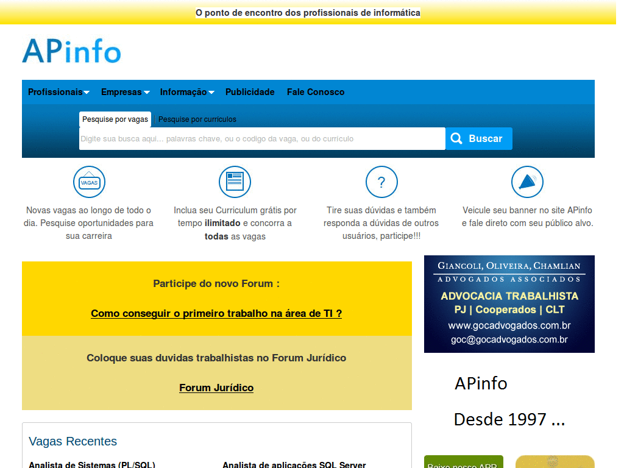Screen dimensions: 624x468
Task: Open the Forum Jurídico link
Action: pos(216,388)
